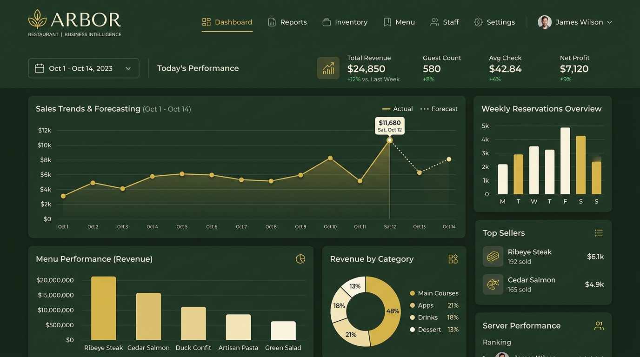This screenshot has width=640, height=357.
Task: Toggle the Forecast series legend
Action: tap(439, 109)
